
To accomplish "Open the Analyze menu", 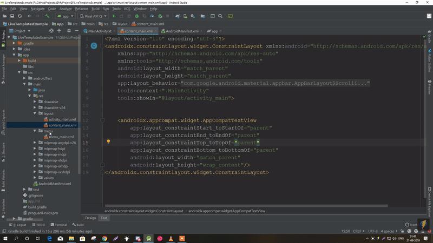I will click(x=65, y=9).
